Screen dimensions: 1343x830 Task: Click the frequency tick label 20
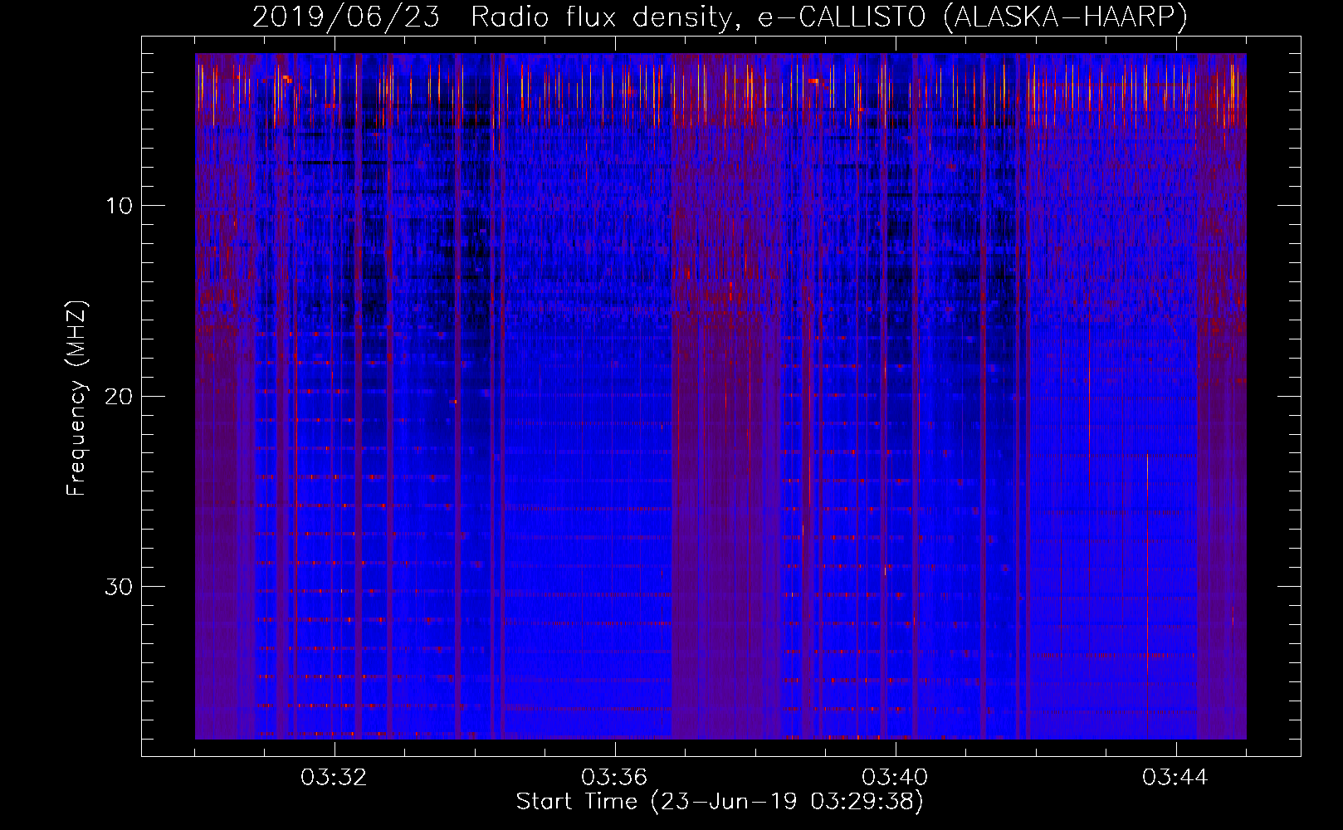click(120, 397)
